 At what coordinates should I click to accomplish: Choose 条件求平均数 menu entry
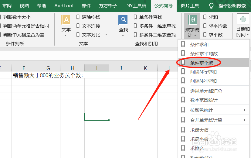(214, 53)
